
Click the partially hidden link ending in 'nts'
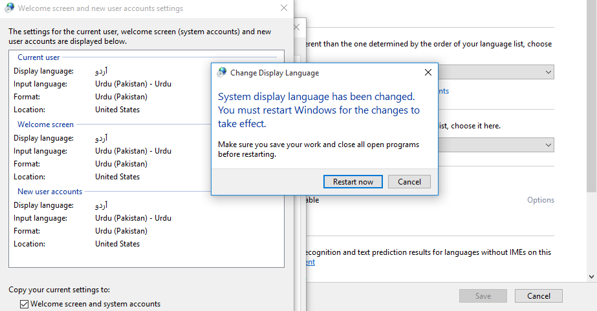(444, 91)
